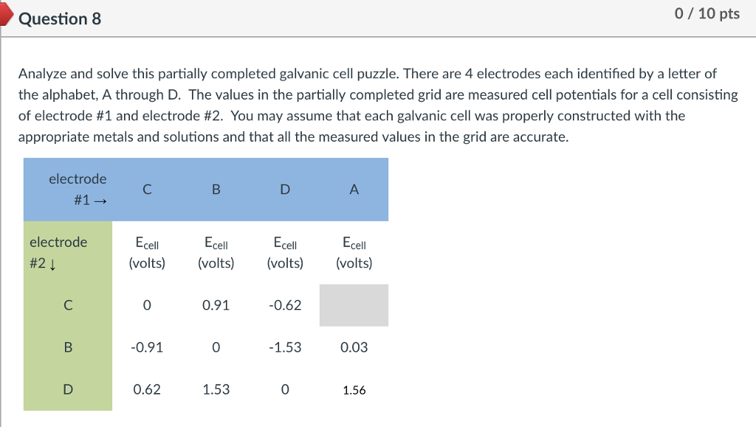The height and width of the screenshot is (427, 756).
Task: Click the red flag marker beside Question 8
Action: pyautogui.click(x=6, y=16)
